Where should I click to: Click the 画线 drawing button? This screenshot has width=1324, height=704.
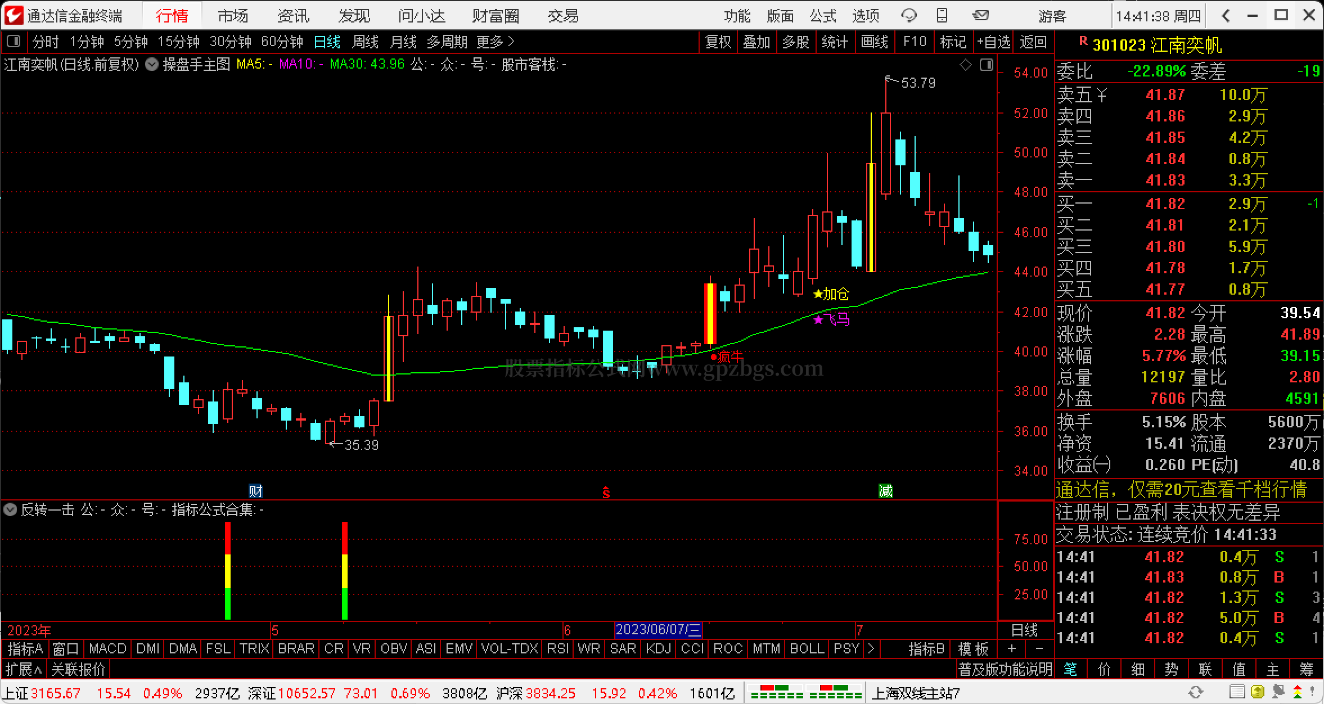875,42
